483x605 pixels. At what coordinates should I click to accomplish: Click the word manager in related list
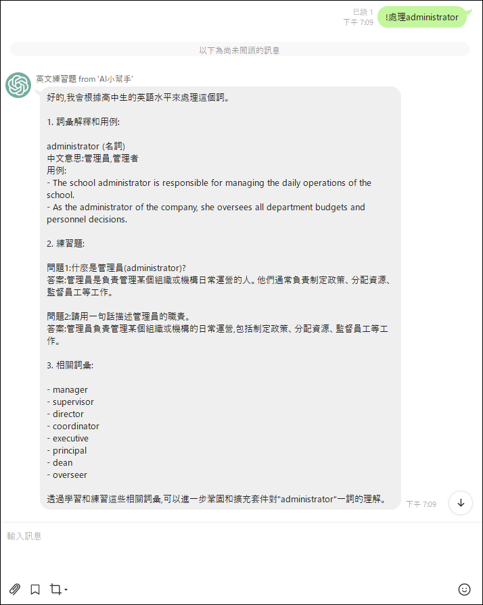70,389
